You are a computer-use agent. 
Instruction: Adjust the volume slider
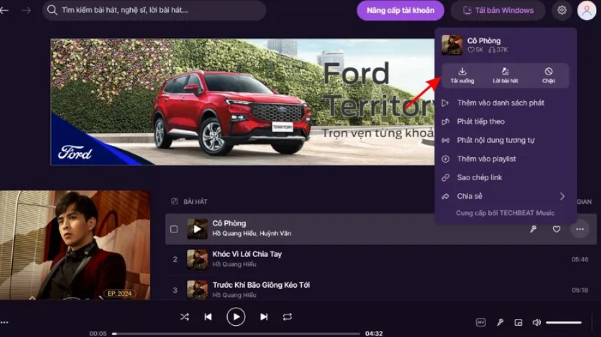click(x=564, y=322)
